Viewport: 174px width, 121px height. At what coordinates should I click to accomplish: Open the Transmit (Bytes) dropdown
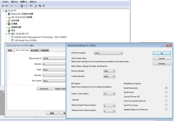point(109,76)
